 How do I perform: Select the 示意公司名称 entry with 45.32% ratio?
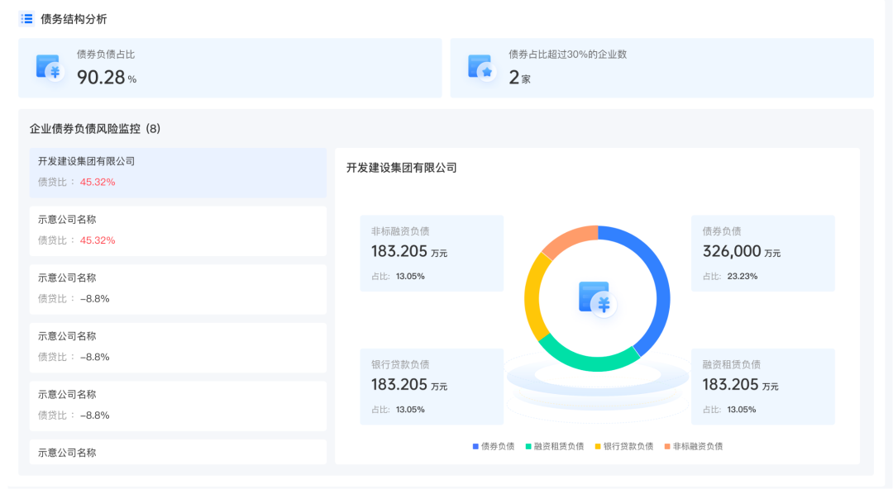(x=178, y=230)
